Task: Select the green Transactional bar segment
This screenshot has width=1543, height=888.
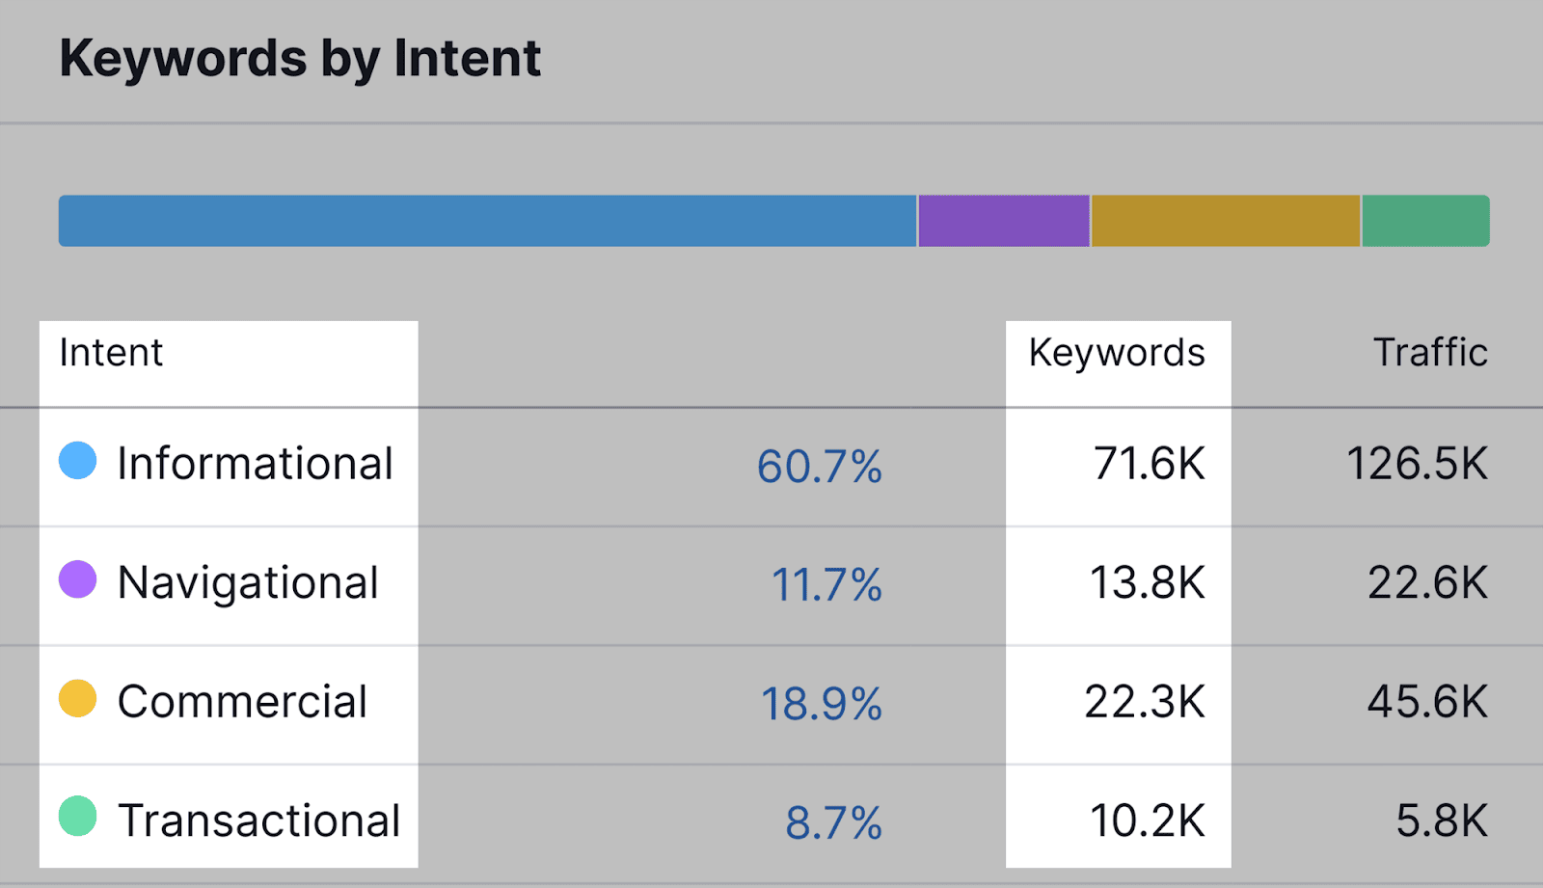Action: tap(1425, 221)
